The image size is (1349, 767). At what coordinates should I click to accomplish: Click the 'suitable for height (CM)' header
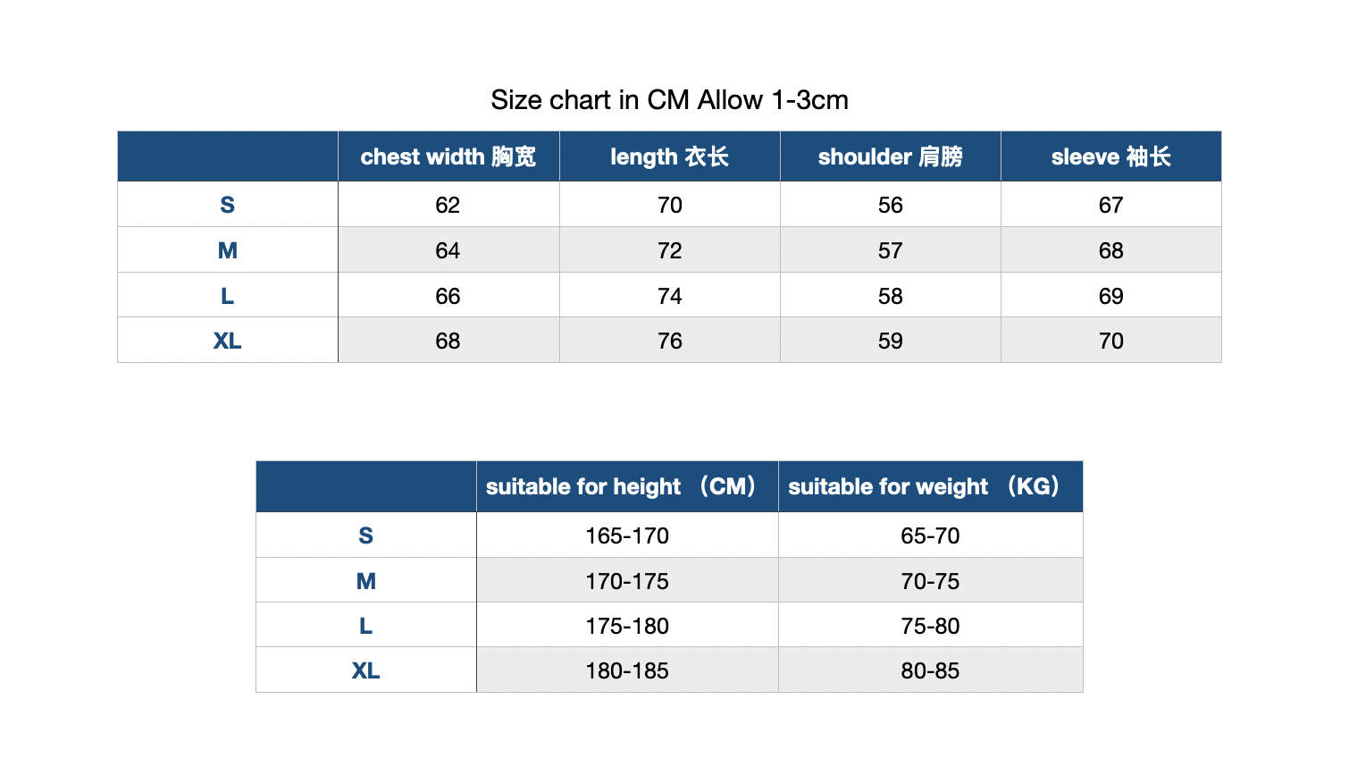point(627,486)
